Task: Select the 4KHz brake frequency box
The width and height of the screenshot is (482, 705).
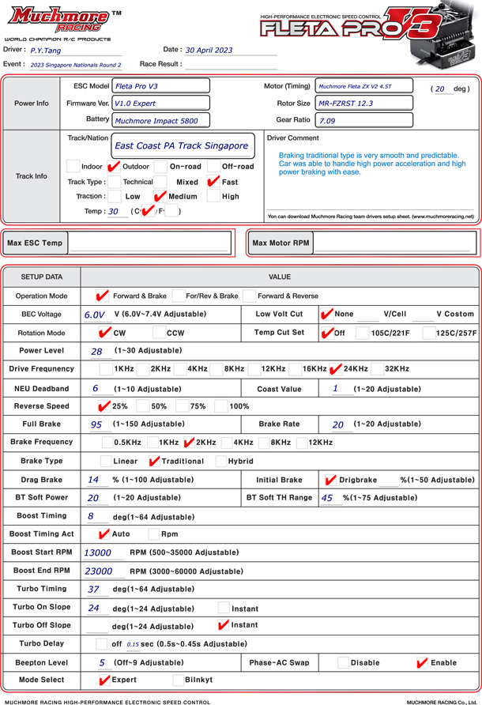Action: click(227, 443)
